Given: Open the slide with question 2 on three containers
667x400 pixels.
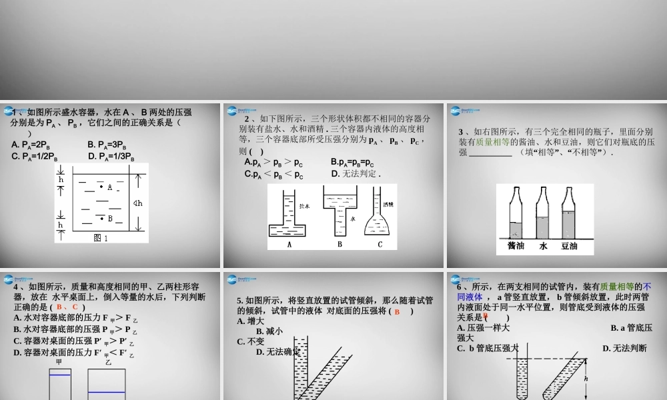Looking at the screenshot, I should click(x=333, y=185).
